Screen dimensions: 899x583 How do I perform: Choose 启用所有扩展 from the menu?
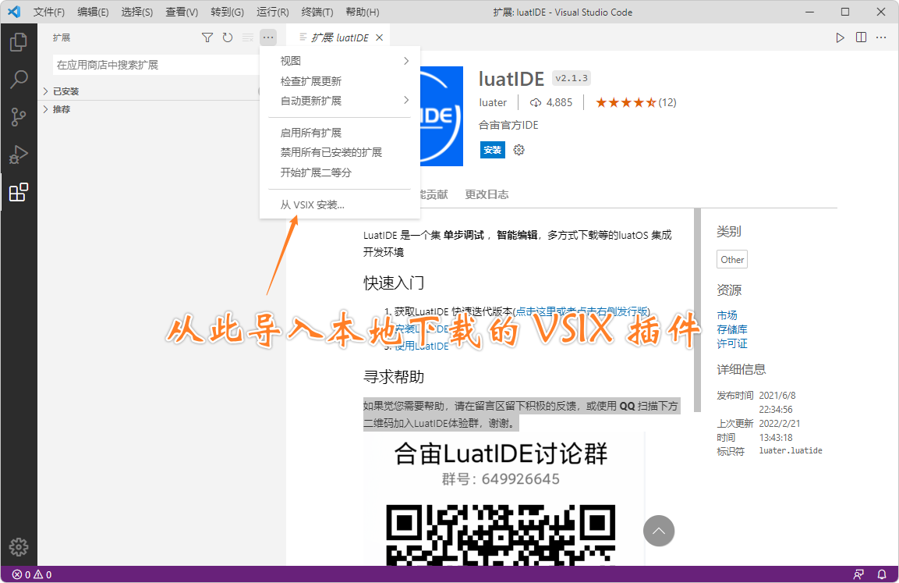340,133
